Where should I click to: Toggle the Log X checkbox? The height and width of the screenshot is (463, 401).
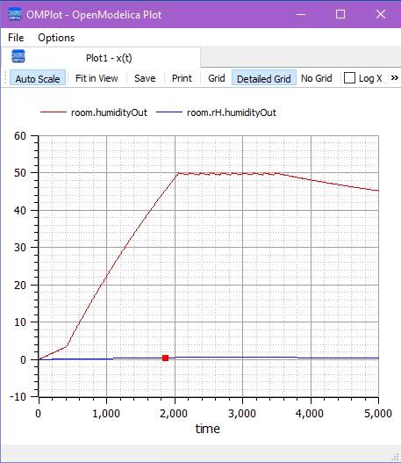(349, 78)
